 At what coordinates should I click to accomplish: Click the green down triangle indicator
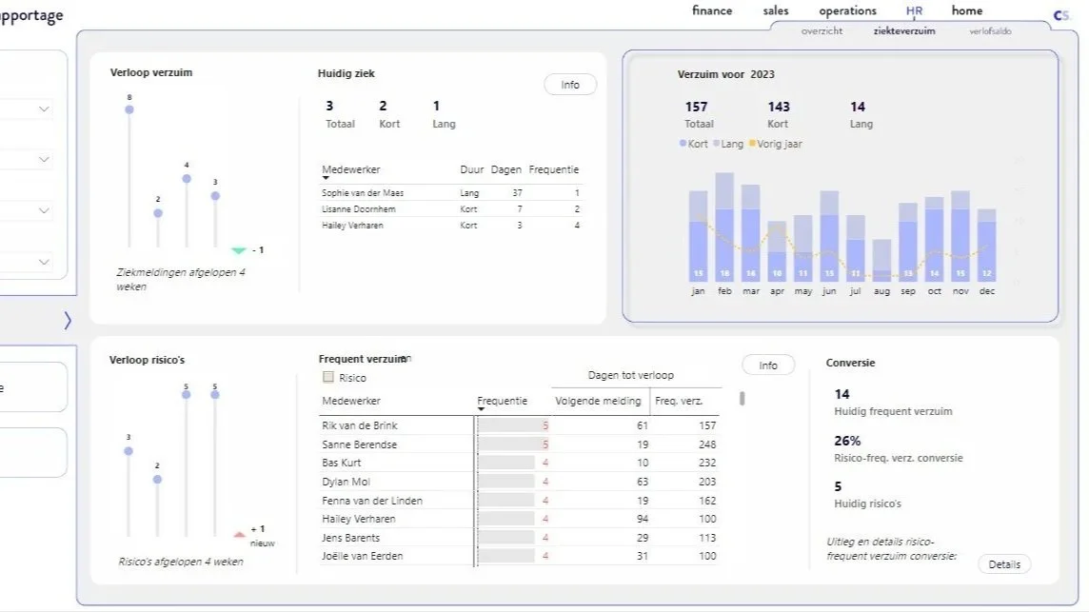point(239,250)
